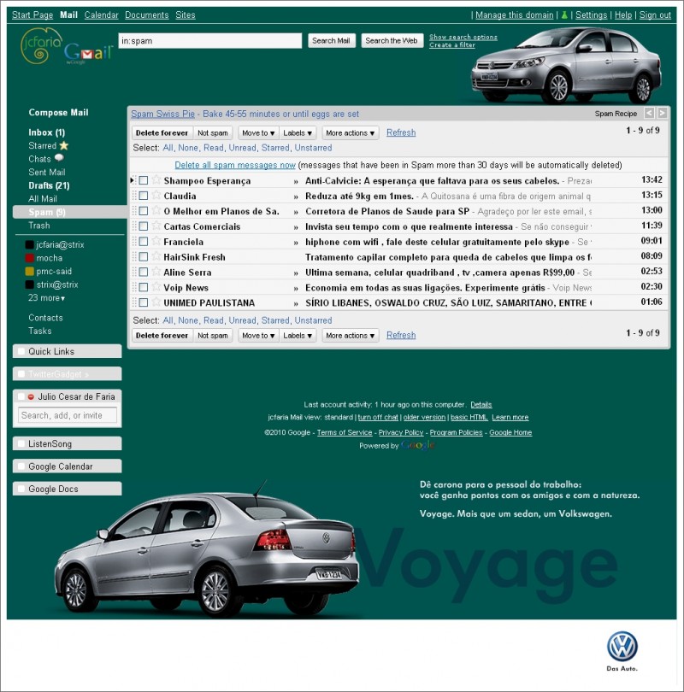Viewport: 684px width, 692px height.
Task: Star the Aline Serra message
Action: pyautogui.click(x=156, y=272)
